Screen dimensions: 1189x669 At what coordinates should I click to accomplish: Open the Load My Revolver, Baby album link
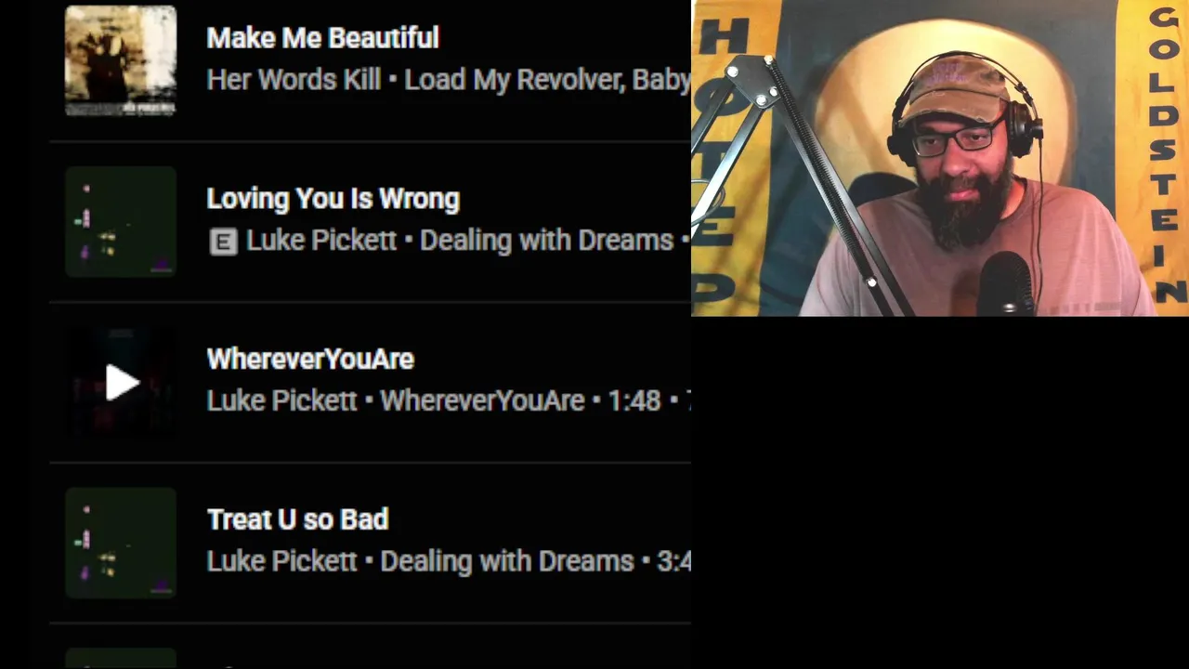point(547,80)
